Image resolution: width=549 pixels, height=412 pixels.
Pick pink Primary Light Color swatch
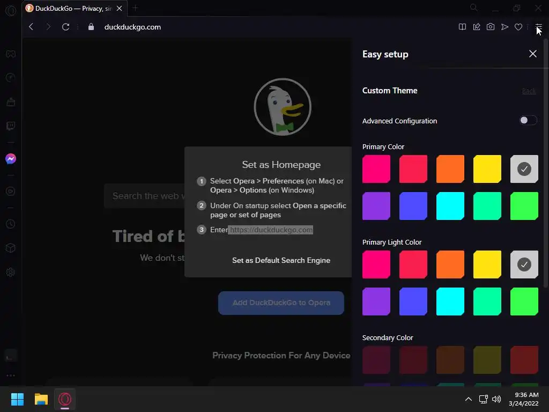point(376,264)
